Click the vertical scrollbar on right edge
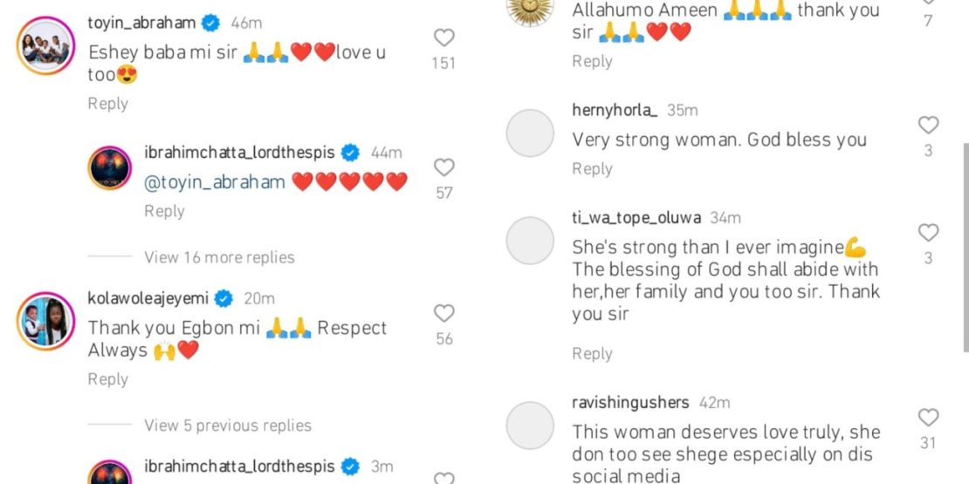The height and width of the screenshot is (484, 969). click(966, 247)
